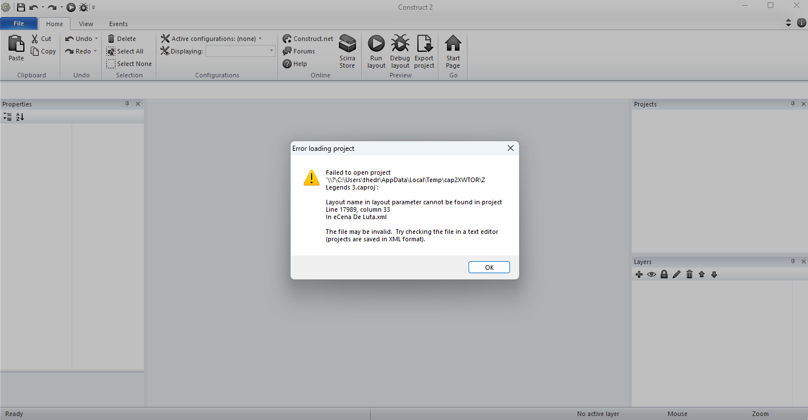
Task: Open the Active configurations dropdown
Action: coord(211,39)
